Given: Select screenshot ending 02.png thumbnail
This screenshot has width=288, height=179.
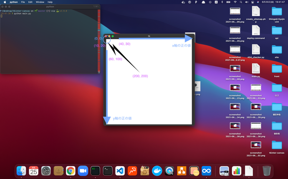Looking at the screenshot, I should pos(256,145).
